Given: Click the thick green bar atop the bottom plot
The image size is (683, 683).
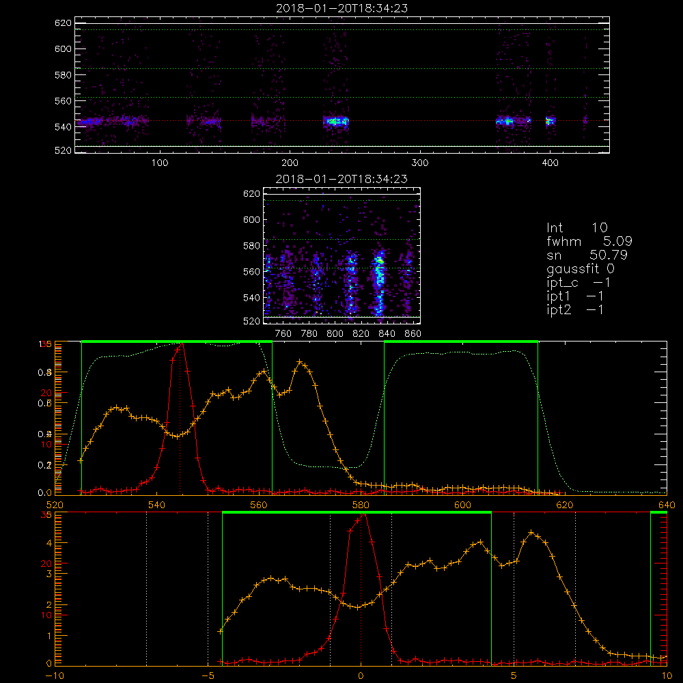Looking at the screenshot, I should coord(357,513).
